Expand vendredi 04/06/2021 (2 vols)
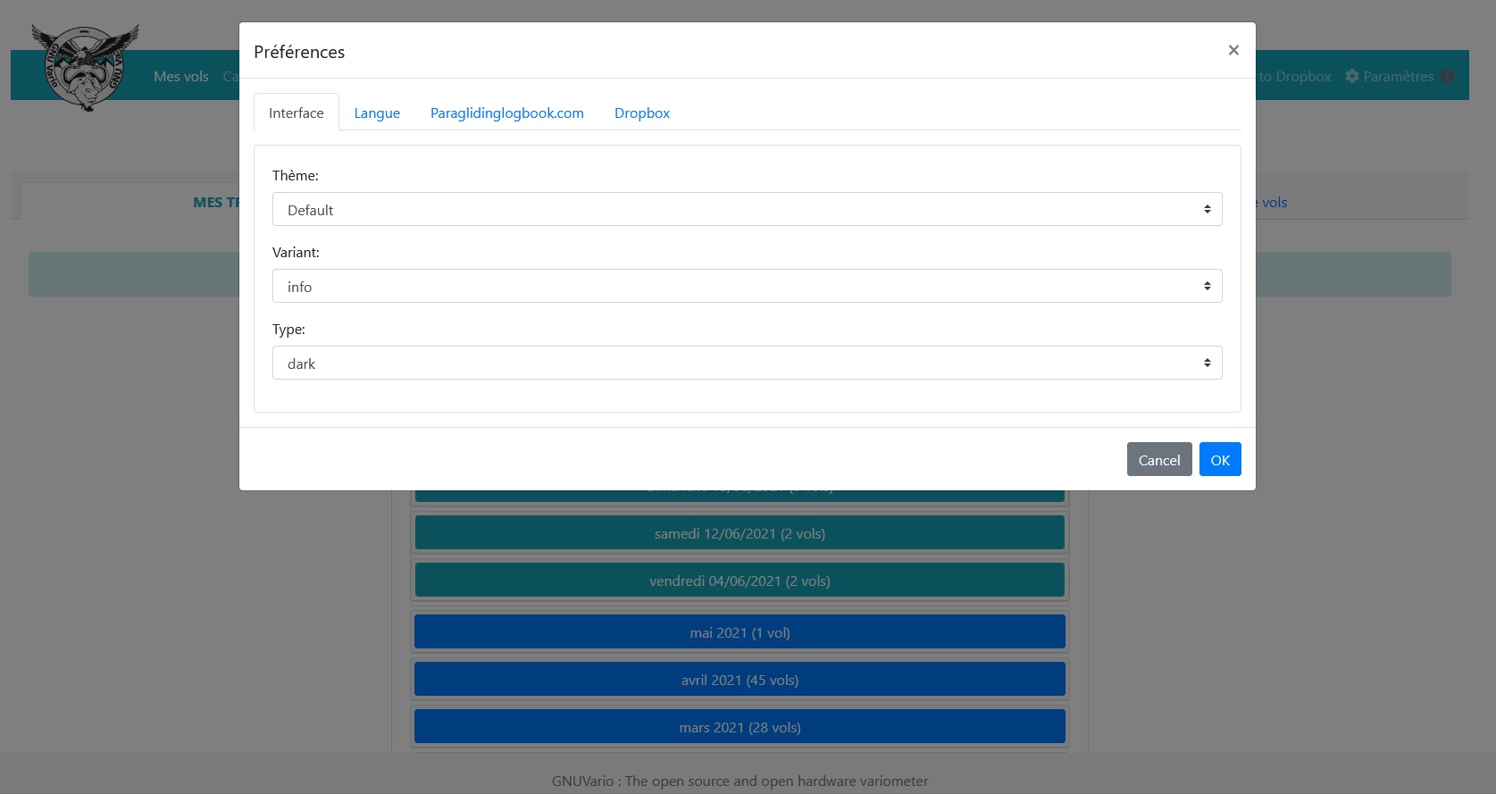Viewport: 1496px width, 794px height. pyautogui.click(x=740, y=581)
